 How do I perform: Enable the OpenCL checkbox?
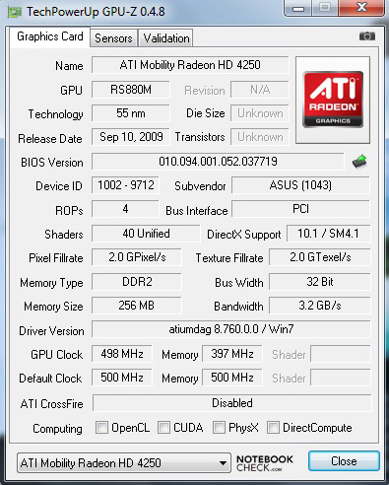coord(101,428)
